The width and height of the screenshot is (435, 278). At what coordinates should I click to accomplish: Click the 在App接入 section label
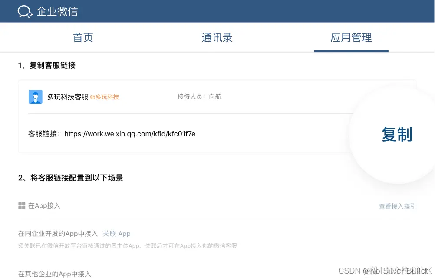(x=44, y=205)
